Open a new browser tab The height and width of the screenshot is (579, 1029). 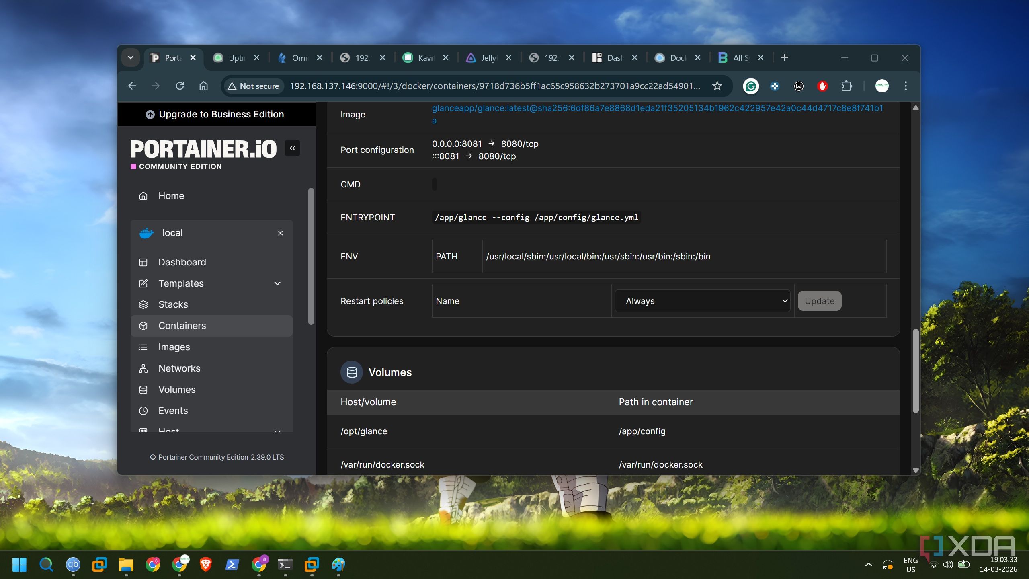tap(784, 58)
